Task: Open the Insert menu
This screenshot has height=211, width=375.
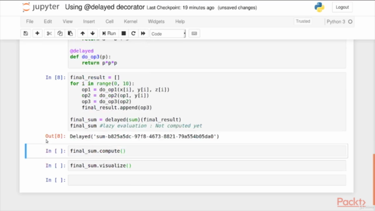Action: (89, 22)
